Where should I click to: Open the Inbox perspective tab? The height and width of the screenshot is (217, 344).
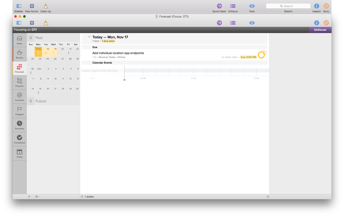pyautogui.click(x=19, y=40)
